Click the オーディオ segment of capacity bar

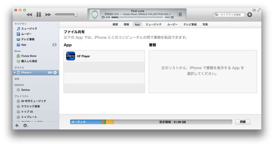point(86,122)
